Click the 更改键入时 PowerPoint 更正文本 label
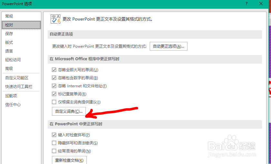This screenshot has height=164, width=271. [x=99, y=46]
